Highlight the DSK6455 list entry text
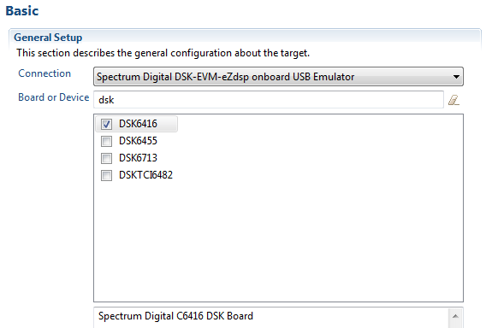The width and height of the screenshot is (486, 328). 138,141
